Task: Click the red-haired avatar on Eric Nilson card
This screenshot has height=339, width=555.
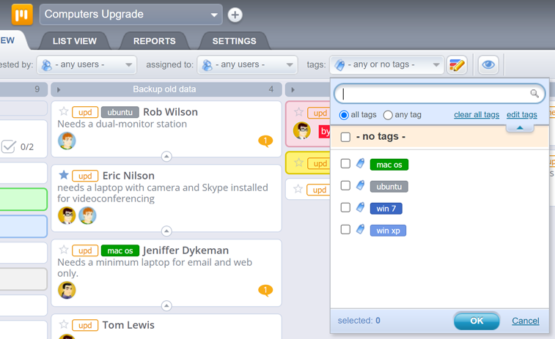Action: [87, 215]
